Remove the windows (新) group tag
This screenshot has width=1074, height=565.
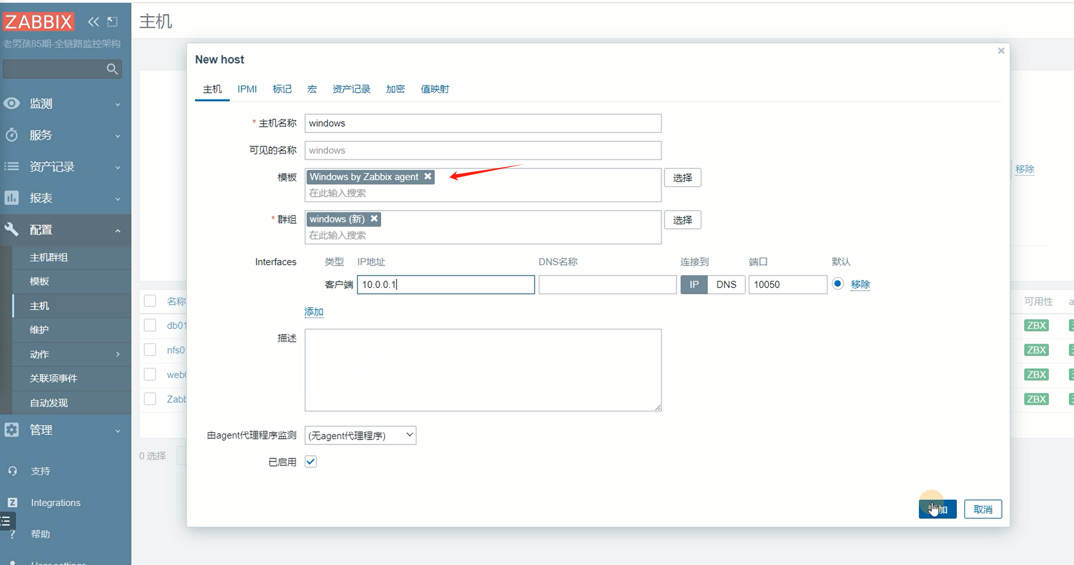pos(374,218)
